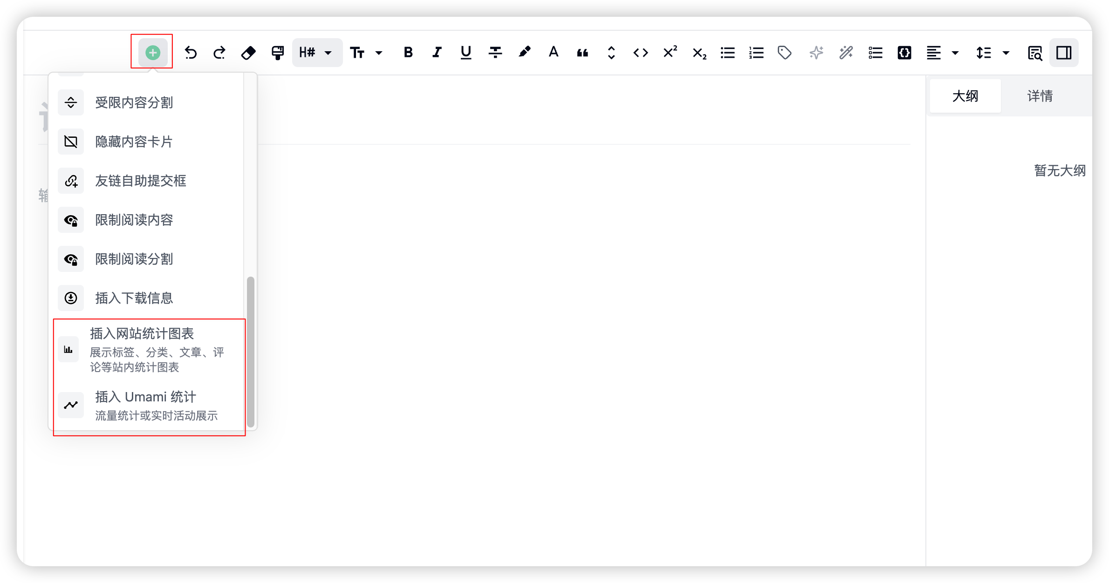Image resolution: width=1109 pixels, height=583 pixels.
Task: Click the redo arrow icon
Action: pyautogui.click(x=219, y=53)
